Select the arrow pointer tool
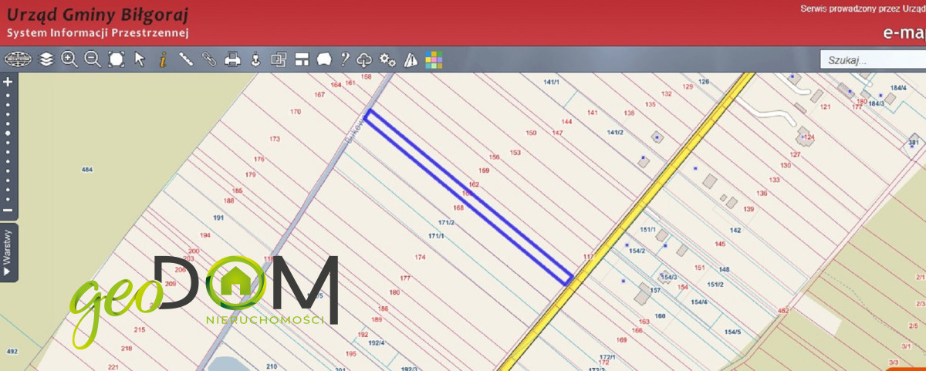Screen dimensions: 926x371 point(140,59)
